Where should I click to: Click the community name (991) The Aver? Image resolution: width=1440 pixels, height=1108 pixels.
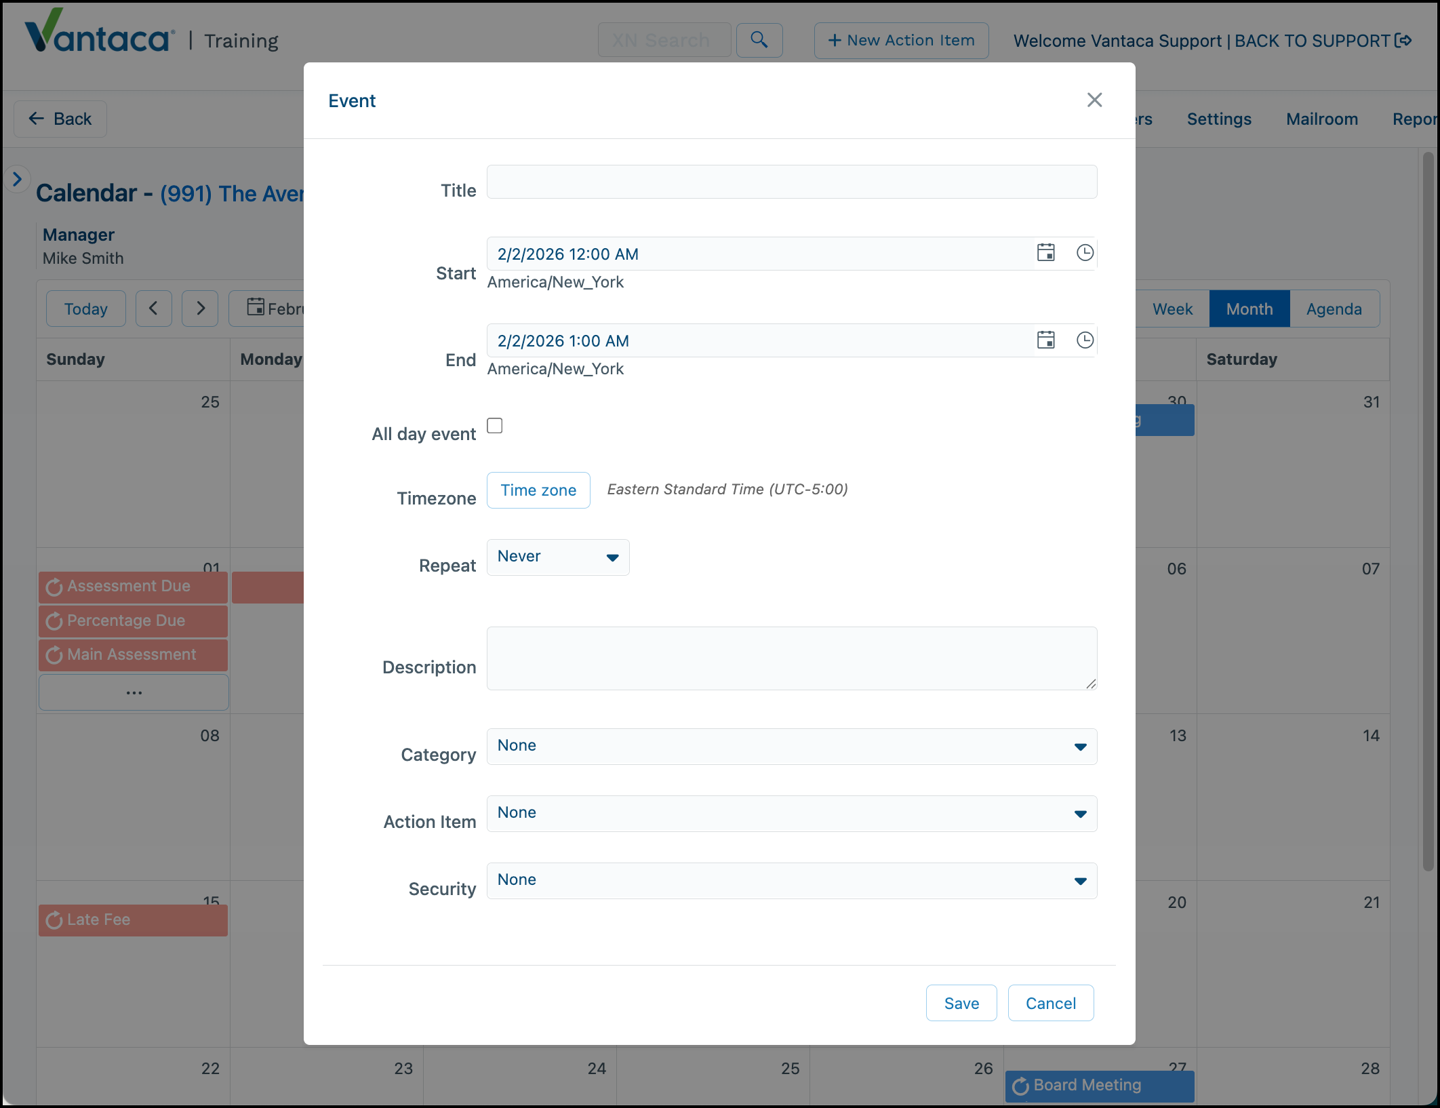[x=232, y=193]
